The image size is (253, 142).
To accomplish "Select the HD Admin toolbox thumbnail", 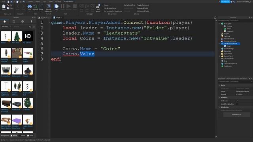I will click(28, 36).
